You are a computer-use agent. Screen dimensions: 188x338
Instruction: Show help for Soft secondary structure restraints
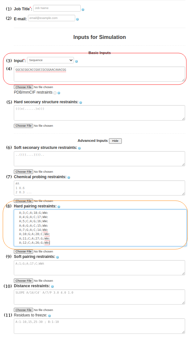pyautogui.click(x=79, y=148)
